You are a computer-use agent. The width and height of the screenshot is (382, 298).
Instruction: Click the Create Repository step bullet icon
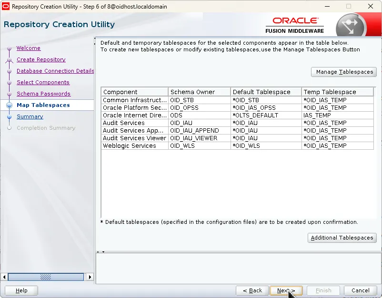point(9,60)
